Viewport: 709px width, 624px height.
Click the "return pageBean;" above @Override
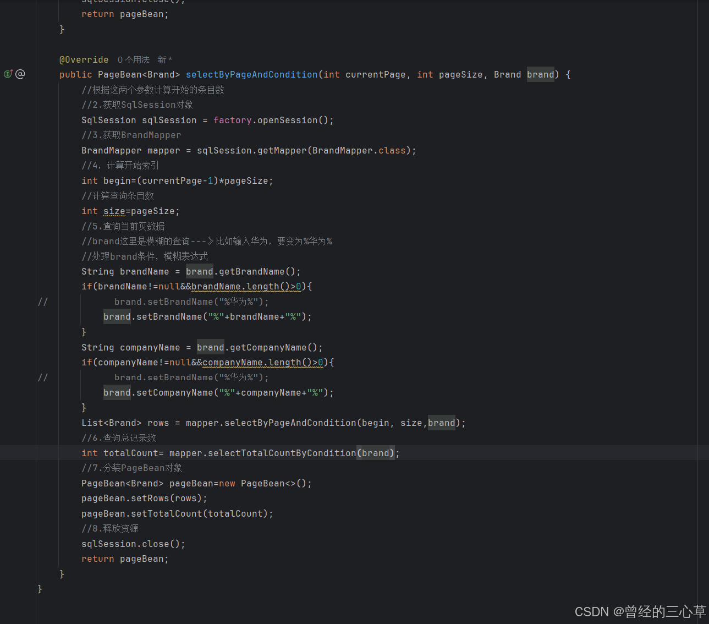[125, 14]
